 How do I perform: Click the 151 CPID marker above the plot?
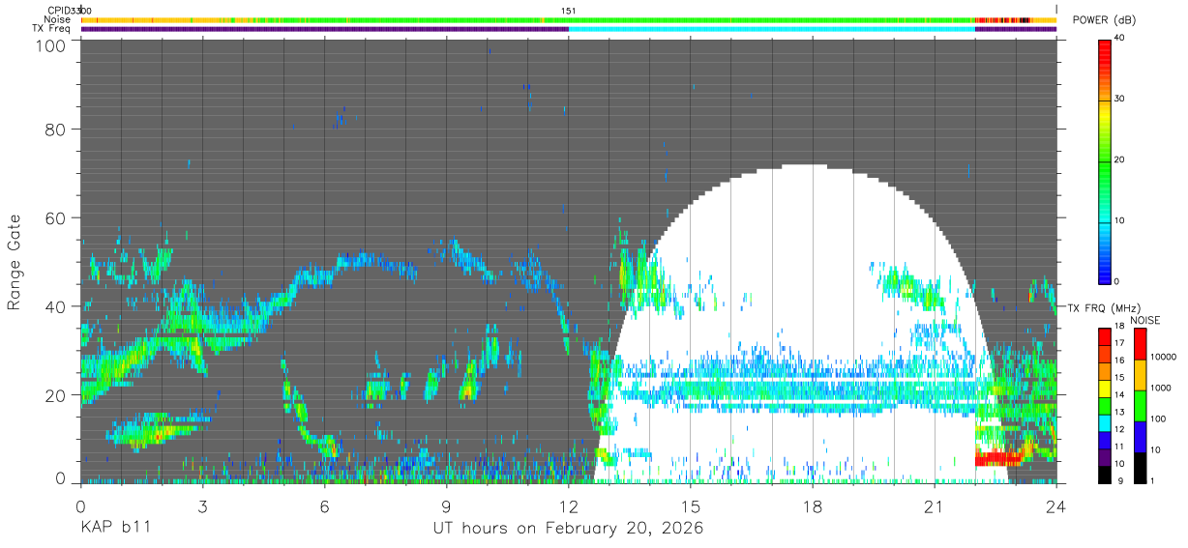569,11
